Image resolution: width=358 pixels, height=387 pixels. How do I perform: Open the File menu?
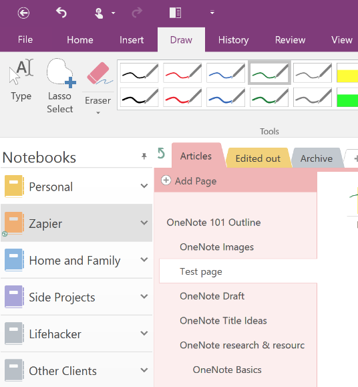click(x=25, y=39)
